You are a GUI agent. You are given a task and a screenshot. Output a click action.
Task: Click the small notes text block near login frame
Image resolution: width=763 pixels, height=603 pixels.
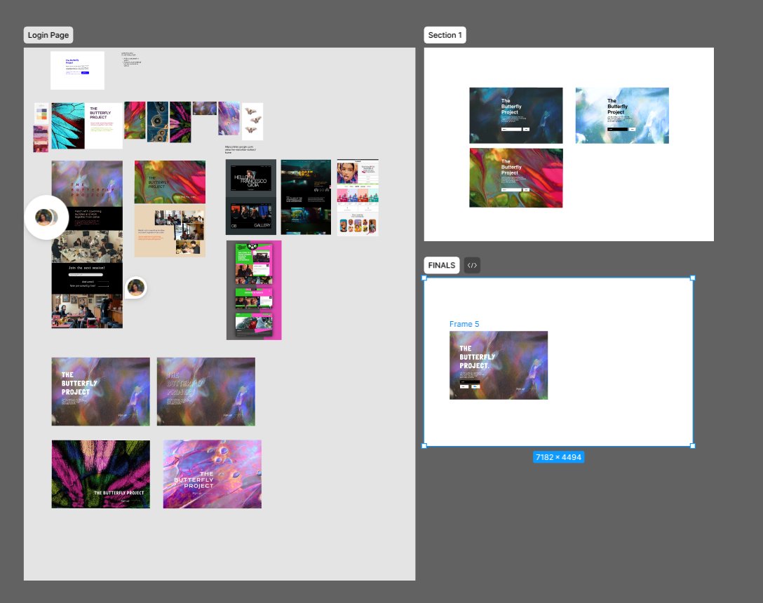pos(131,60)
